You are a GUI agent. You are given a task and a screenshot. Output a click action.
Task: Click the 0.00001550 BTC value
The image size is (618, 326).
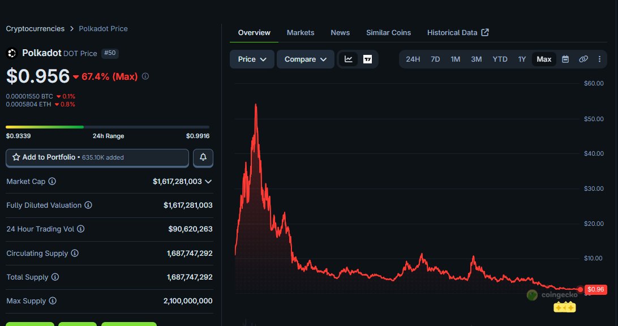point(29,96)
